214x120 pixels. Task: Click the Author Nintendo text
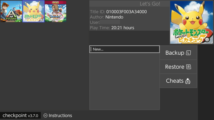click(x=106, y=17)
